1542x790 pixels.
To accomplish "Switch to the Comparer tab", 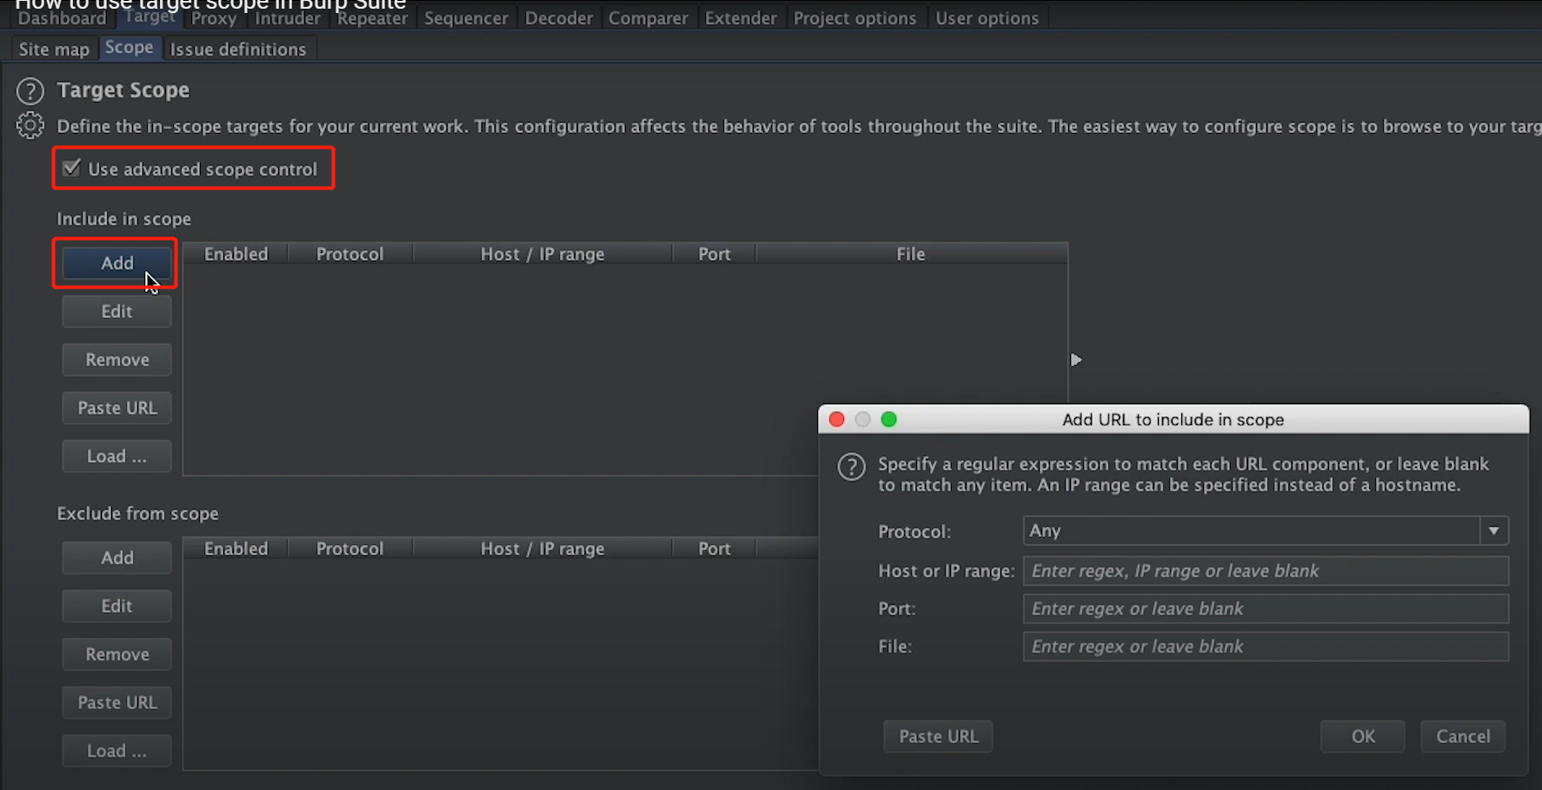I will point(648,17).
